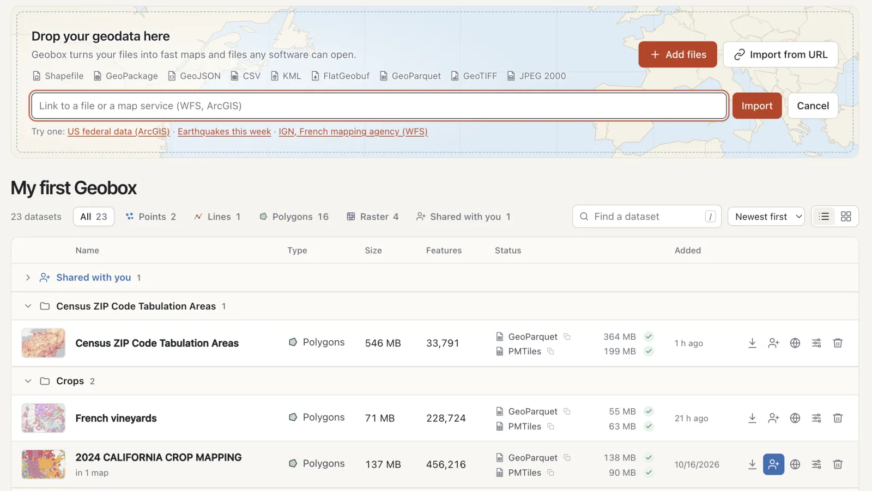Share French vineyards with a person
Screen dimensions: 872x491
point(773,418)
